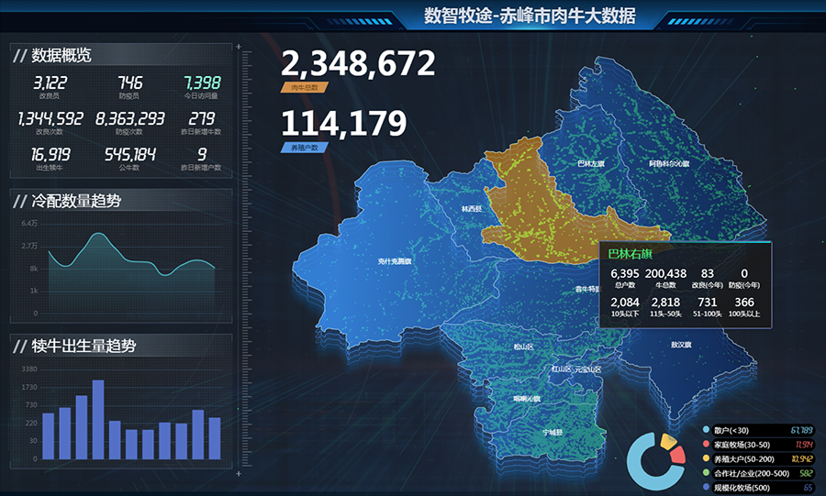The height and width of the screenshot is (496, 826).
Task: Click the tallest bar in 犊牛出生量趋势 chart
Action: point(98,419)
